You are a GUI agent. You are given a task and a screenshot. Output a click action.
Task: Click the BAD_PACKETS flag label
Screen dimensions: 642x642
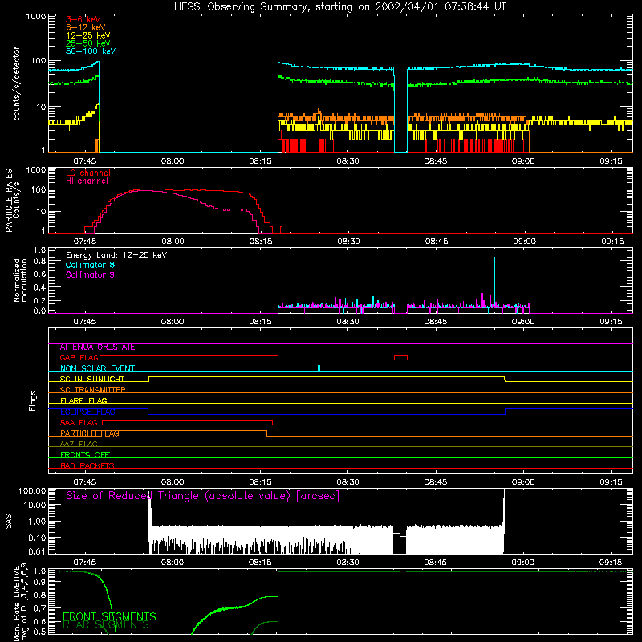point(87,465)
